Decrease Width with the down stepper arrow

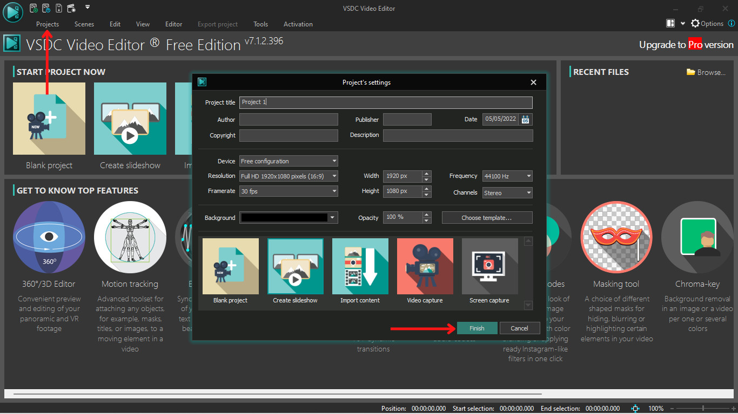pyautogui.click(x=427, y=179)
